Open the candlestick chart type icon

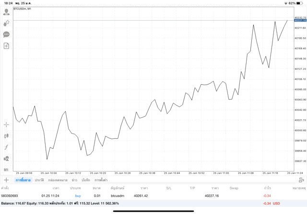pyautogui.click(x=6, y=136)
